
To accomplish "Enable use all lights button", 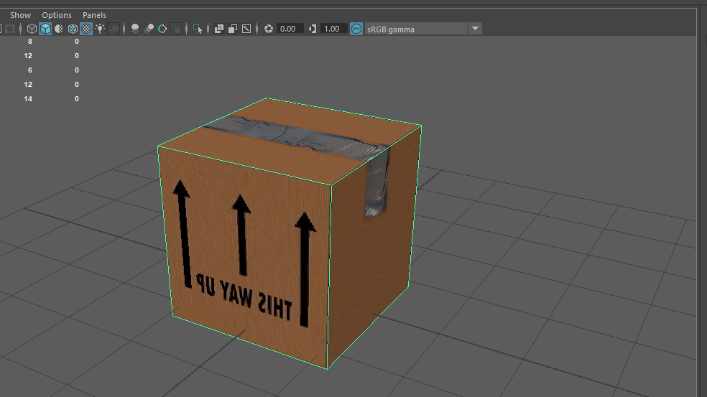I will (x=100, y=29).
